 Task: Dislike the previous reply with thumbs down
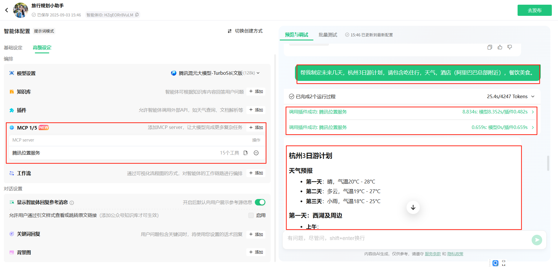click(510, 47)
